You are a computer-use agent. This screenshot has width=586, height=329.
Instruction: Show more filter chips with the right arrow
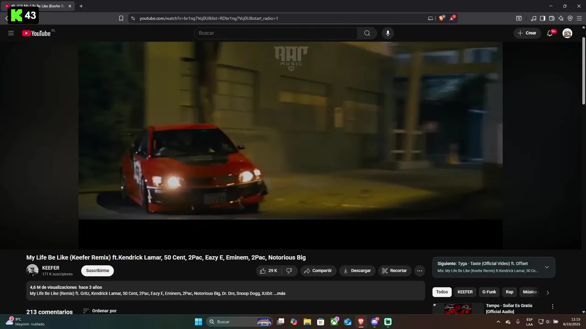pos(548,292)
